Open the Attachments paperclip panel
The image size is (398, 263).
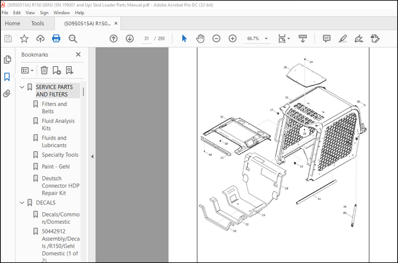[7, 94]
